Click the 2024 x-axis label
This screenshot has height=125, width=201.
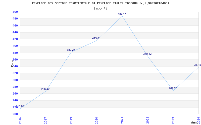[x=198, y=120]
